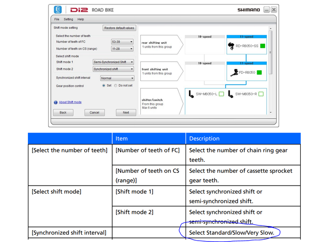Click the 11-speed header above FD-R8050
The height and width of the screenshot is (242, 330).
[247, 63]
